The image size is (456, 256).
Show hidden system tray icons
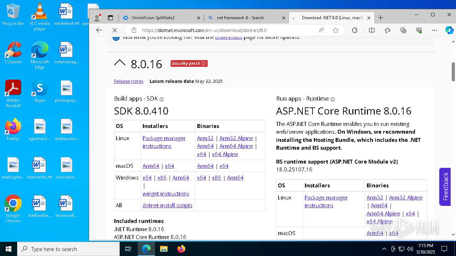point(384,249)
